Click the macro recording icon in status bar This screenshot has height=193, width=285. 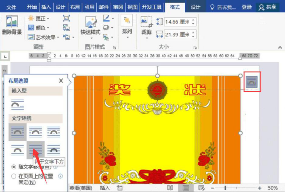[120, 188]
